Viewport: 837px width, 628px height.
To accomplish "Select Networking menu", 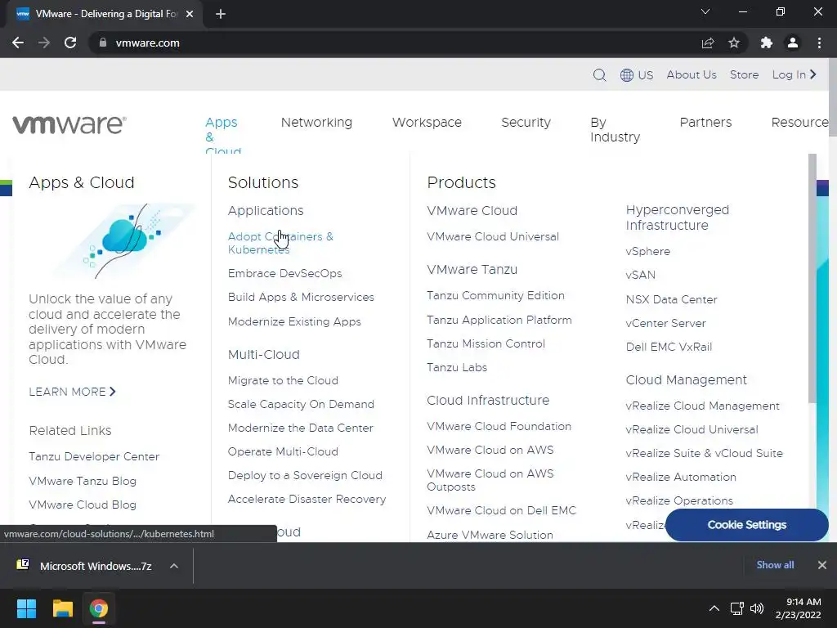I will (x=316, y=123).
